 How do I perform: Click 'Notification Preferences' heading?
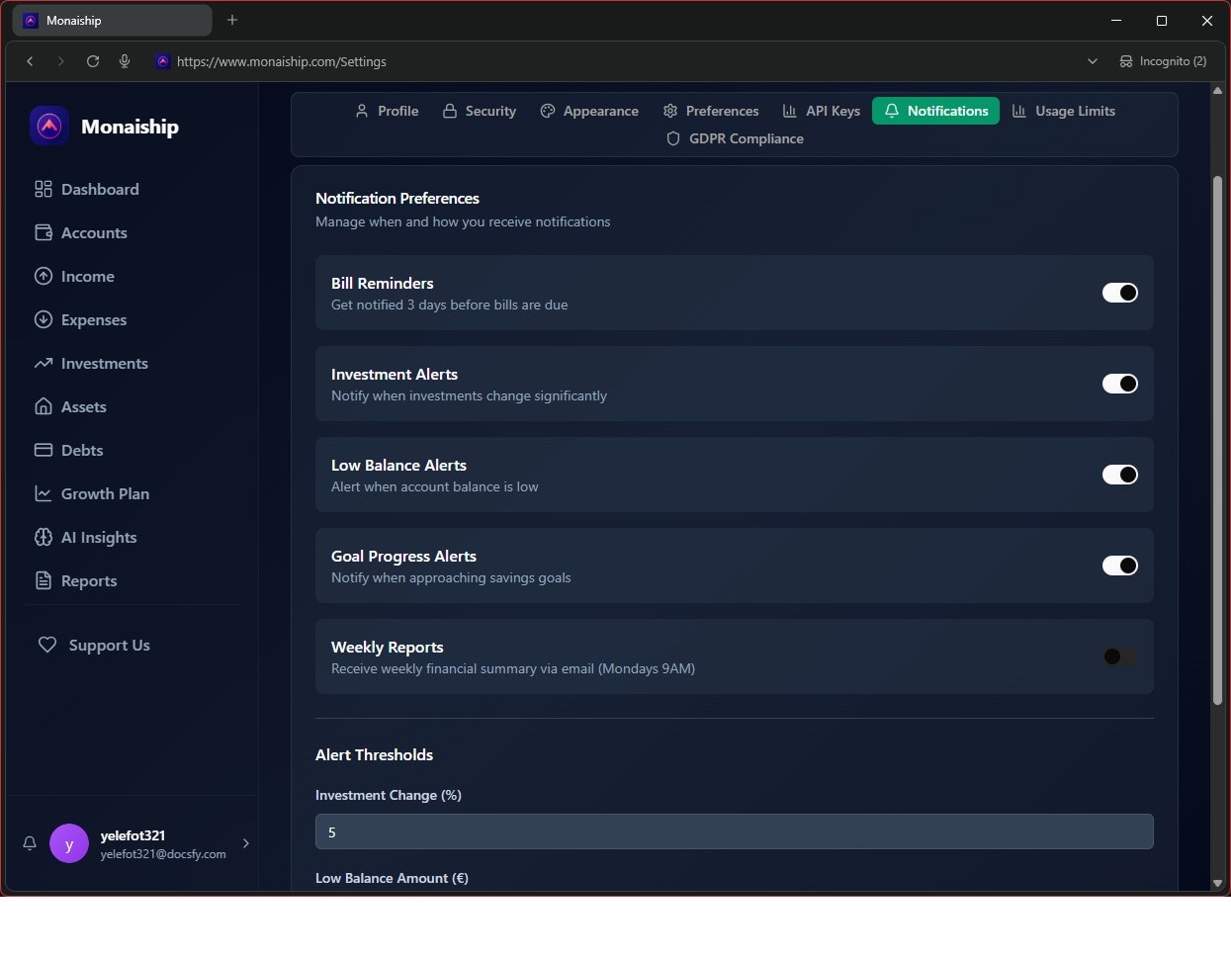[397, 198]
